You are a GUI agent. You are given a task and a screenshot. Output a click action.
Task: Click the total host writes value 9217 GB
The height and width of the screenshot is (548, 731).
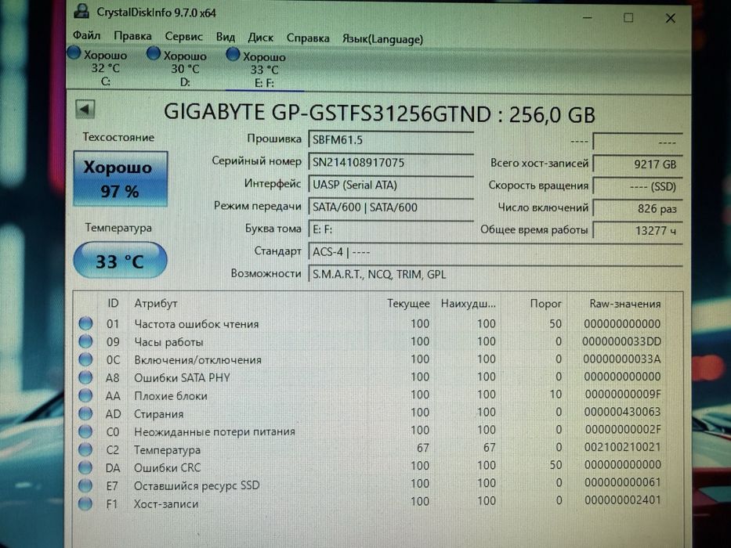point(637,164)
